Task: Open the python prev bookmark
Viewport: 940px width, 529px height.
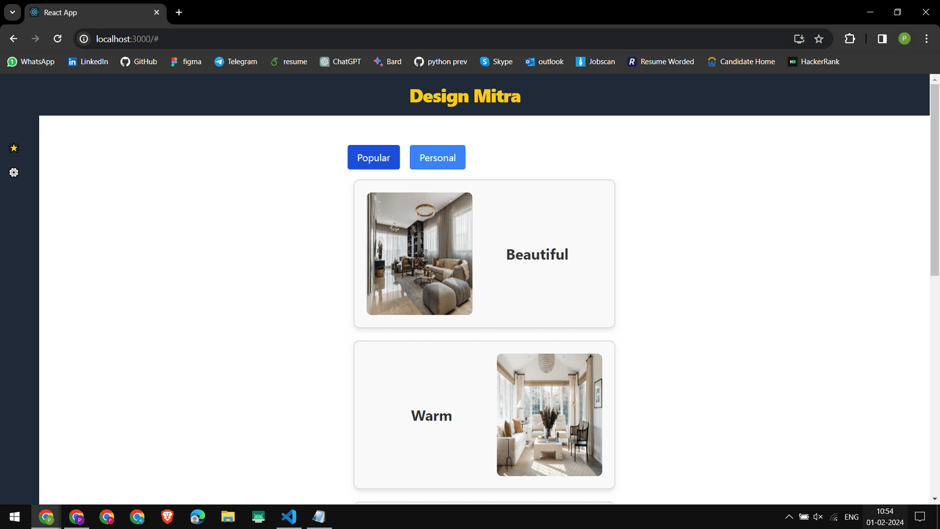Action: [x=441, y=61]
